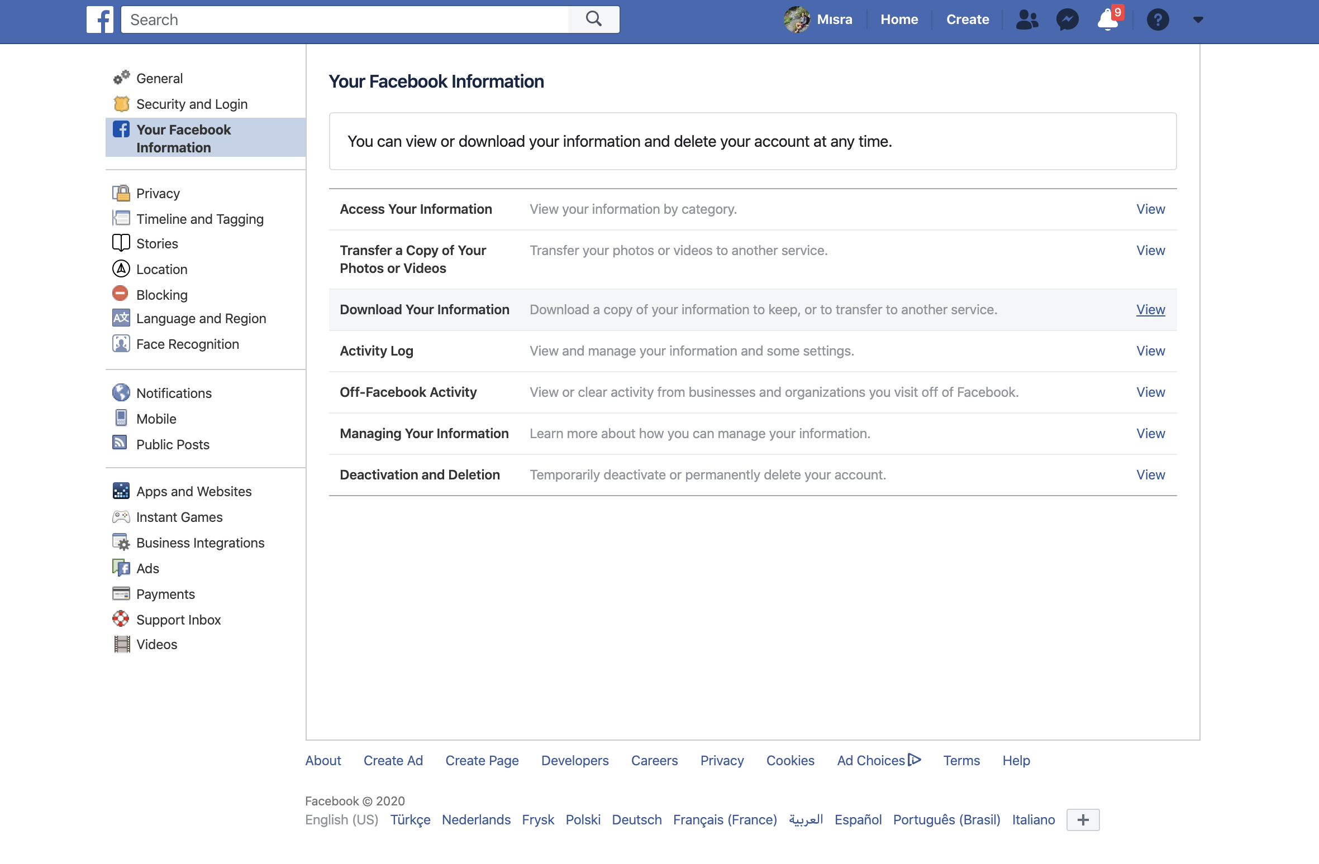Go to Home in top bar
This screenshot has width=1319, height=864.
(x=899, y=20)
